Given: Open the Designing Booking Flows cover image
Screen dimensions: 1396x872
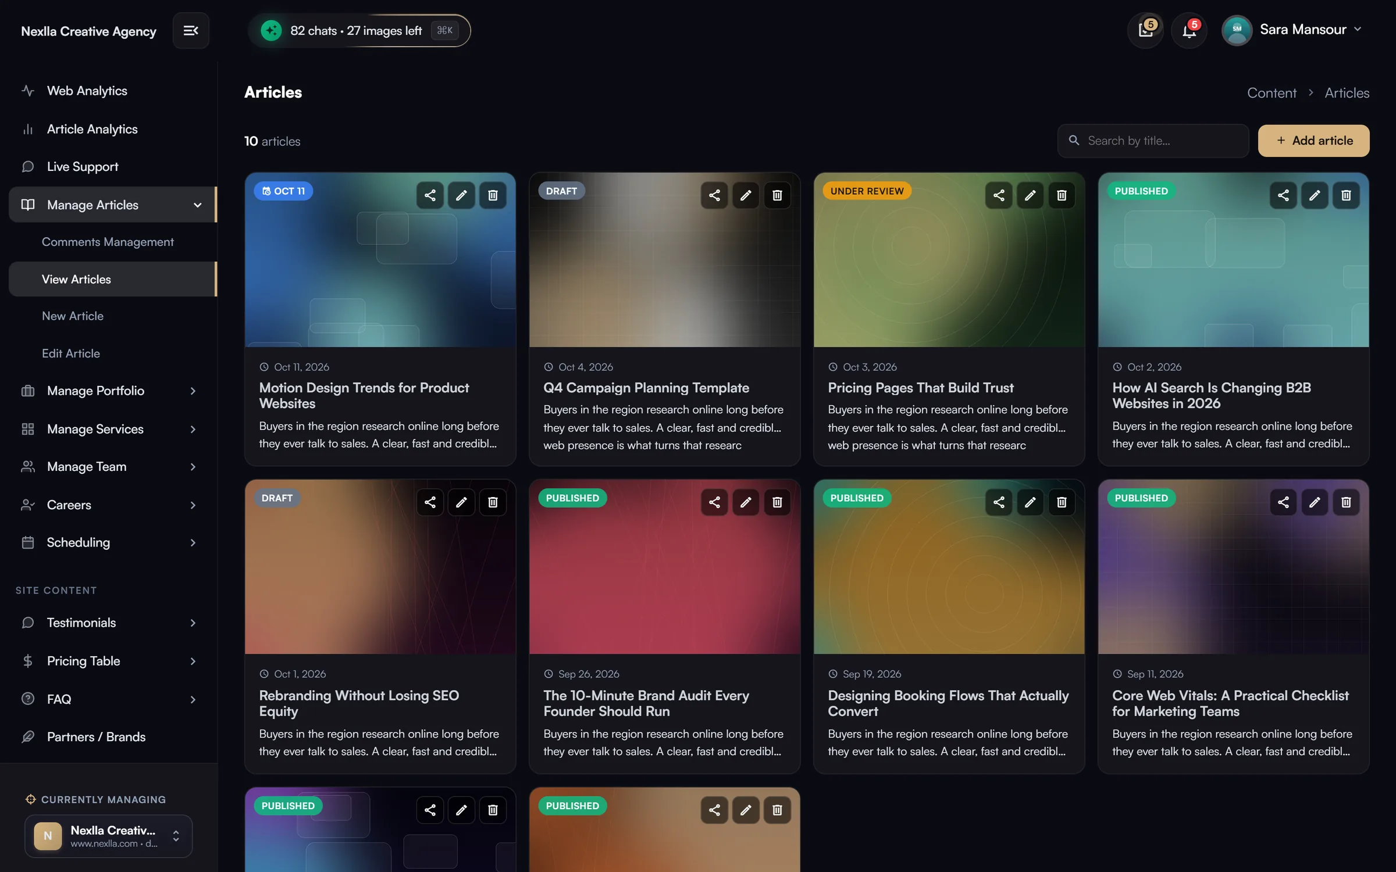Looking at the screenshot, I should (x=949, y=567).
